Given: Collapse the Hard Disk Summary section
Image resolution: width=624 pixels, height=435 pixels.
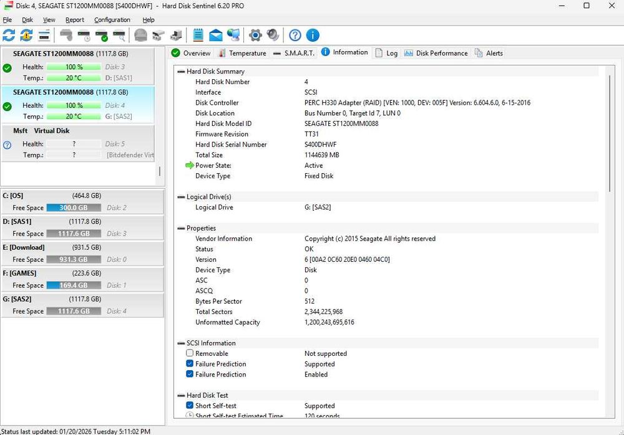Looking at the screenshot, I should coord(181,72).
